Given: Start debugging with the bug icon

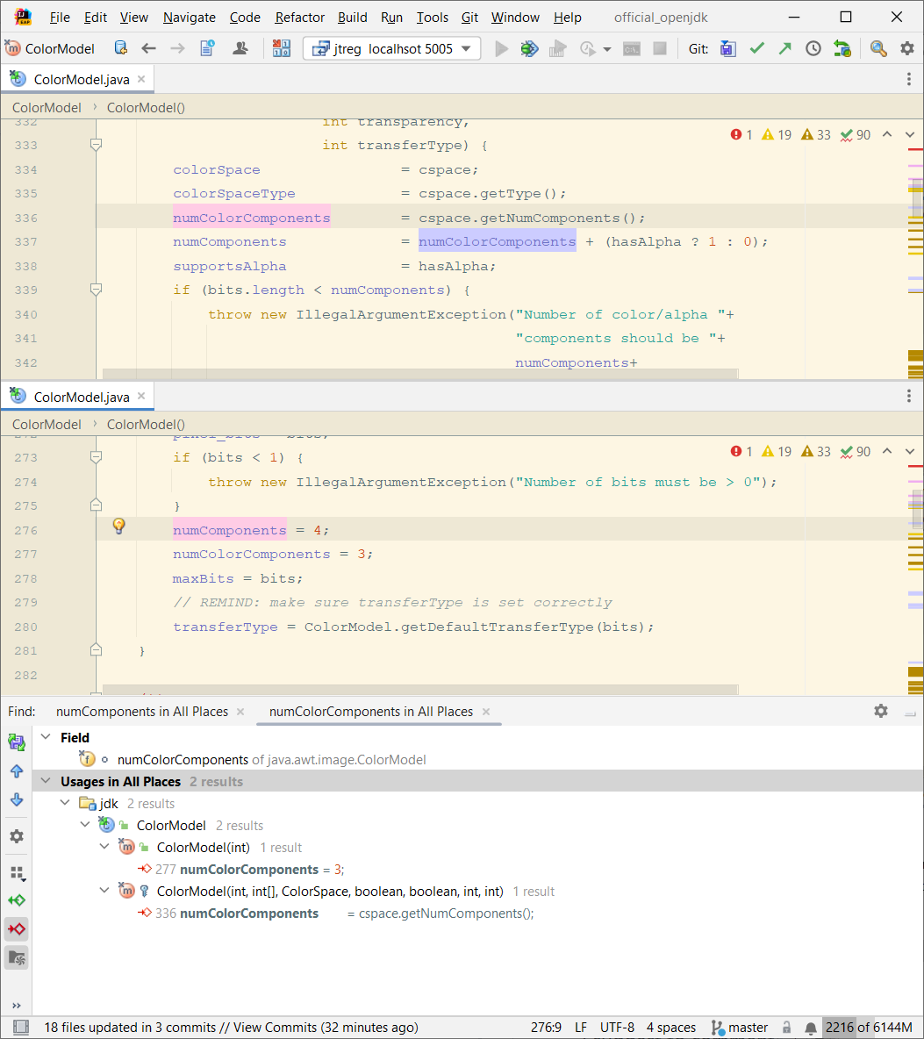Looking at the screenshot, I should coord(529,48).
